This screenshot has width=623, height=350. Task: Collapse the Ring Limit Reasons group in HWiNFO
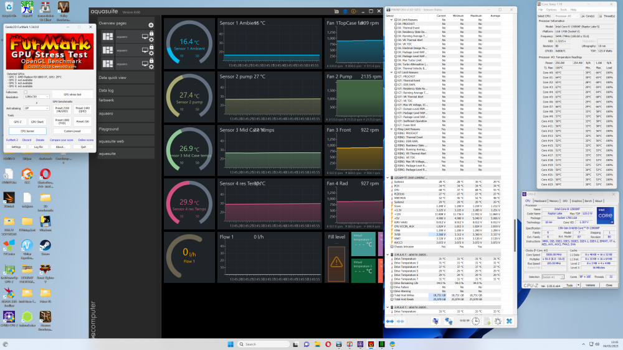tap(391, 129)
